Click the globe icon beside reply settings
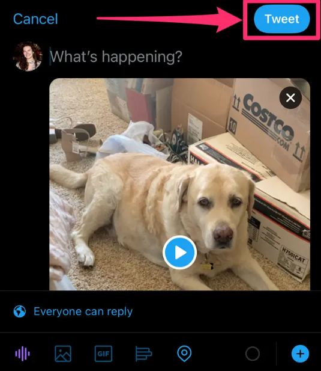321x371 pixels. pos(20,311)
